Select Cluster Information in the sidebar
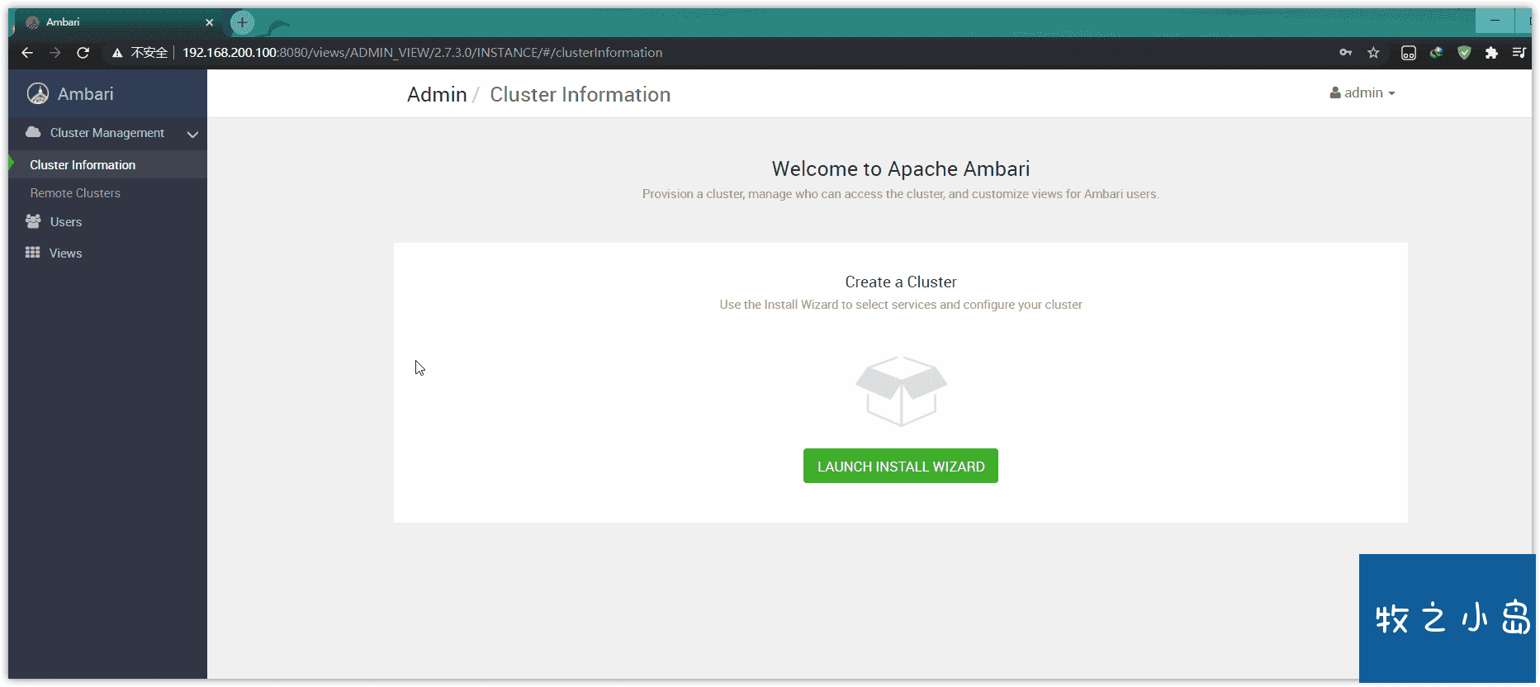Viewport: 1540px width, 687px height. tap(108, 164)
